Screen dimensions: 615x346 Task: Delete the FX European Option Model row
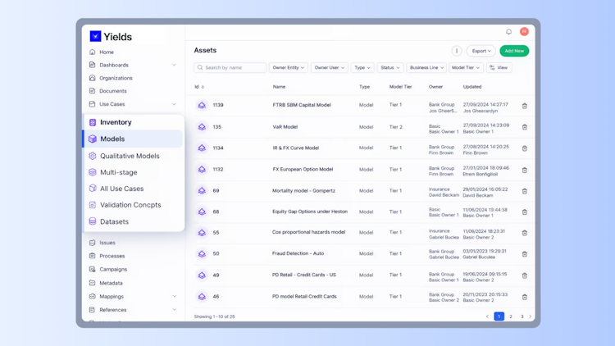tap(525, 171)
